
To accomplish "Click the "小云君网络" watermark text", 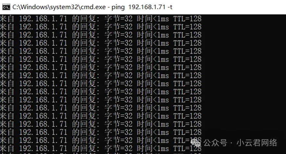I will [257, 143].
